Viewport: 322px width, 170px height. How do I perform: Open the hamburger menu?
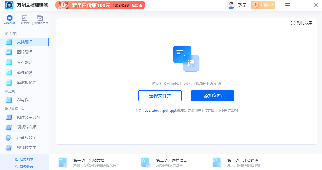point(287,5)
